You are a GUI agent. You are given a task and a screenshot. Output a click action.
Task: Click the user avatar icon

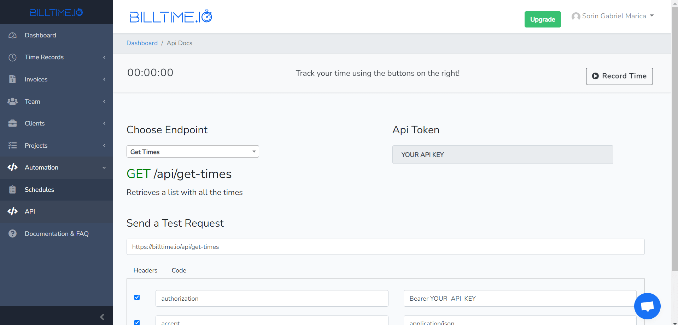click(576, 16)
